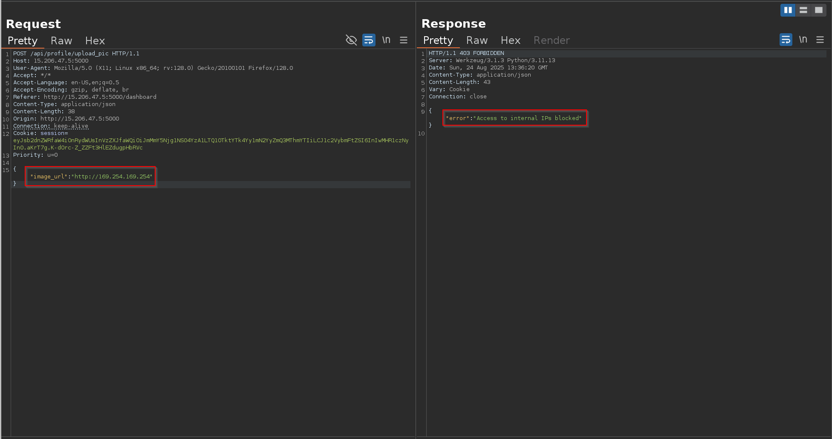Open the Response Render tab

click(551, 40)
